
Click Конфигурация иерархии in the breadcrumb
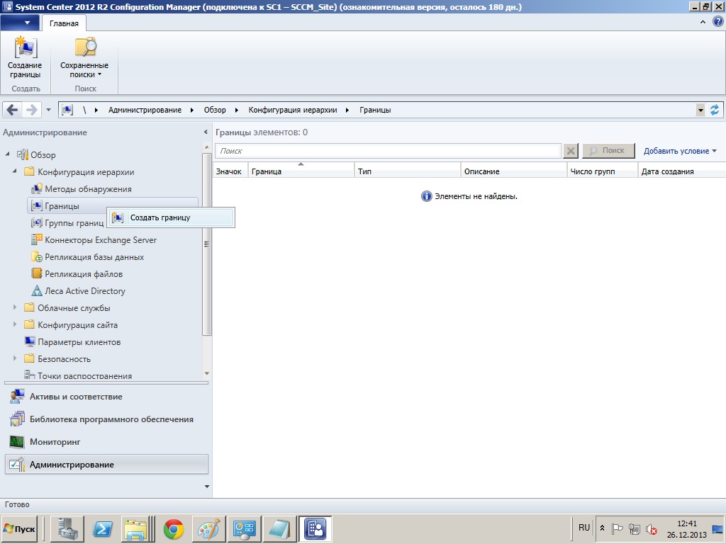293,110
